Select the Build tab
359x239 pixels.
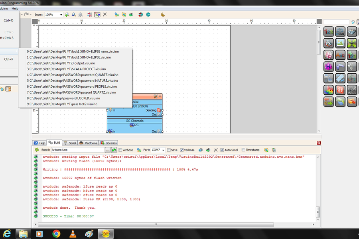coord(54,143)
